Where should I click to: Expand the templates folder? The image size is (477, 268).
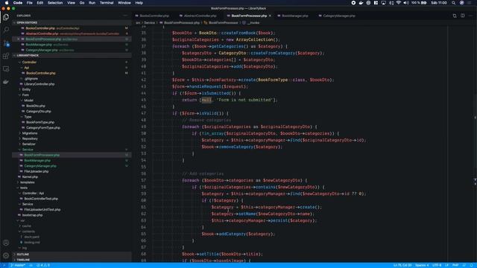[27, 182]
